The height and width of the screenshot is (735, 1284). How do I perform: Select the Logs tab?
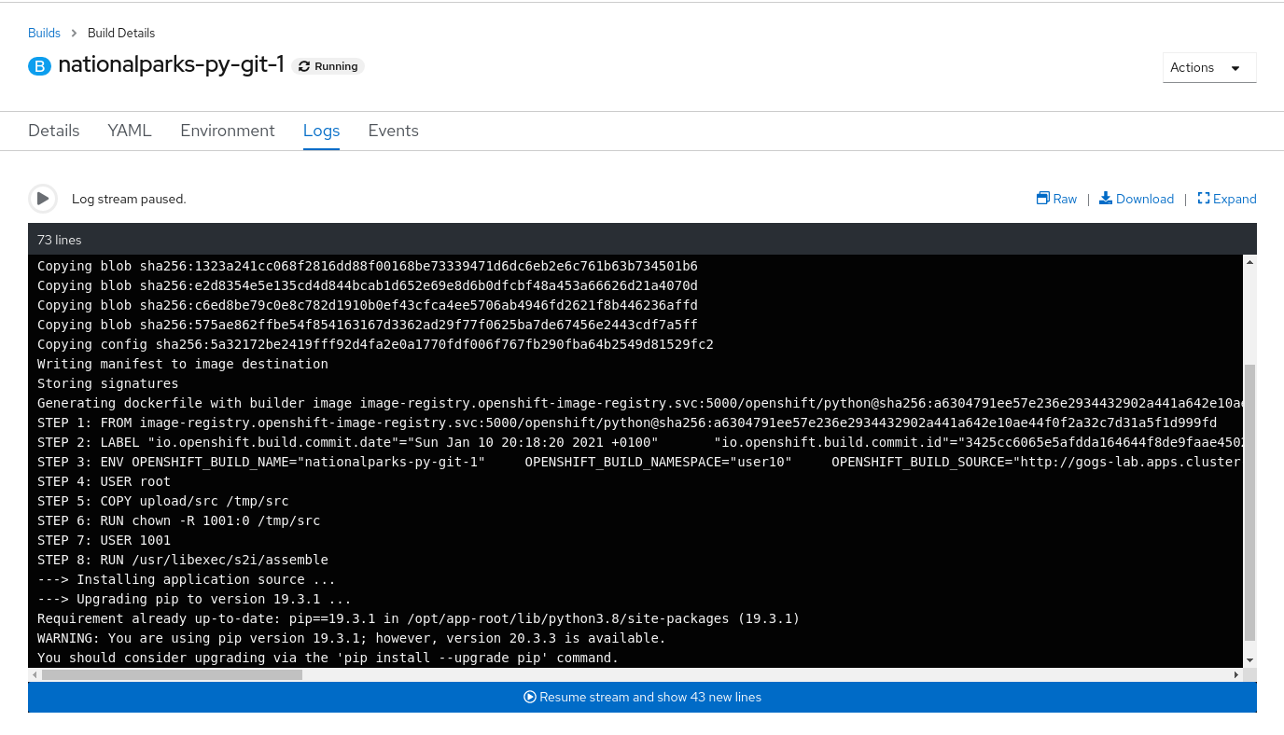coord(321,131)
